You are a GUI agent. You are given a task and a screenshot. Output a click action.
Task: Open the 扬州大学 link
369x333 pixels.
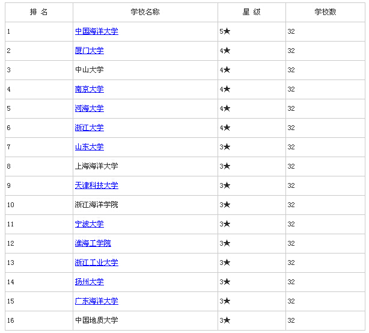pos(89,282)
